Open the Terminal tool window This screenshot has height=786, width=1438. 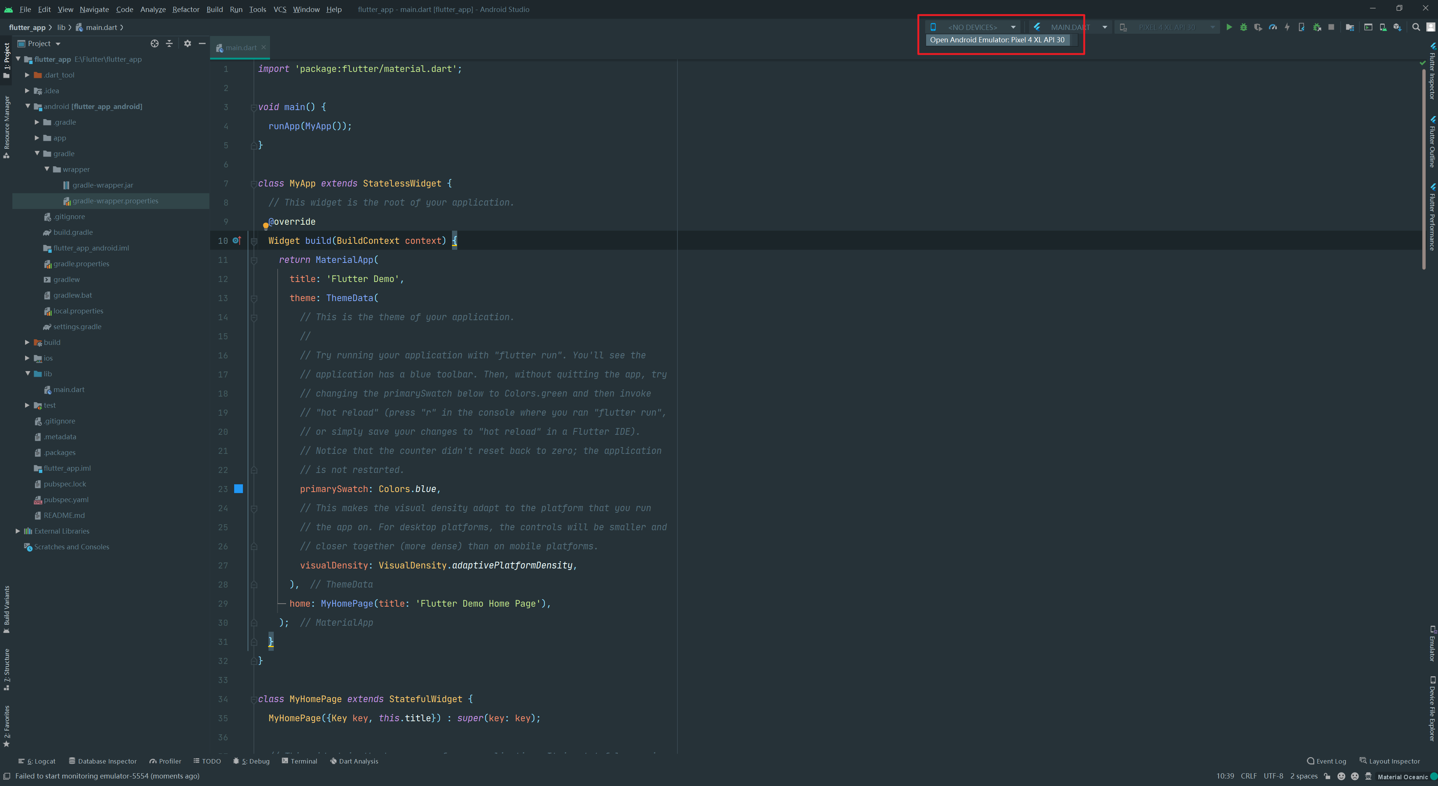(300, 761)
